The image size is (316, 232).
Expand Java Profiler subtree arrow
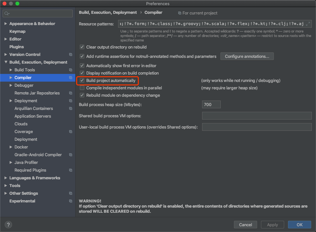pos(11,162)
